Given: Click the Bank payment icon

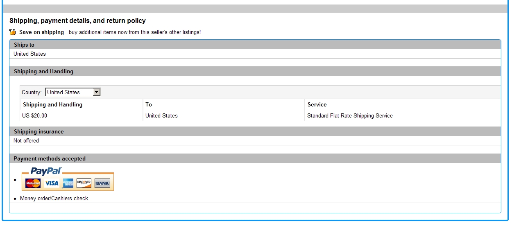Looking at the screenshot, I should (102, 183).
